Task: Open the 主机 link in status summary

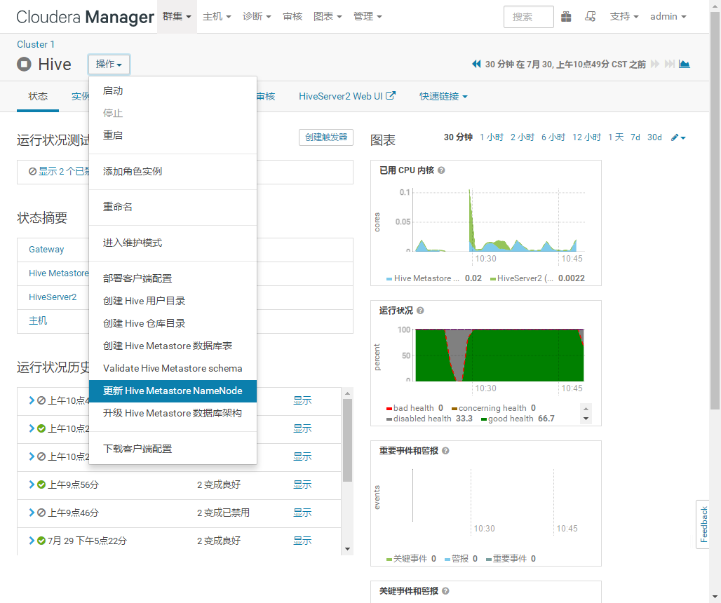Action: pyautogui.click(x=38, y=321)
